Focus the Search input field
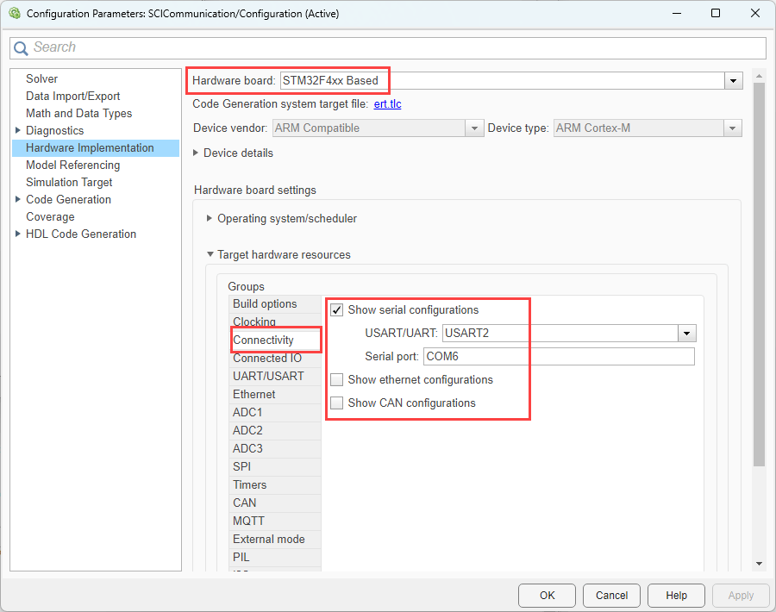 (x=388, y=47)
